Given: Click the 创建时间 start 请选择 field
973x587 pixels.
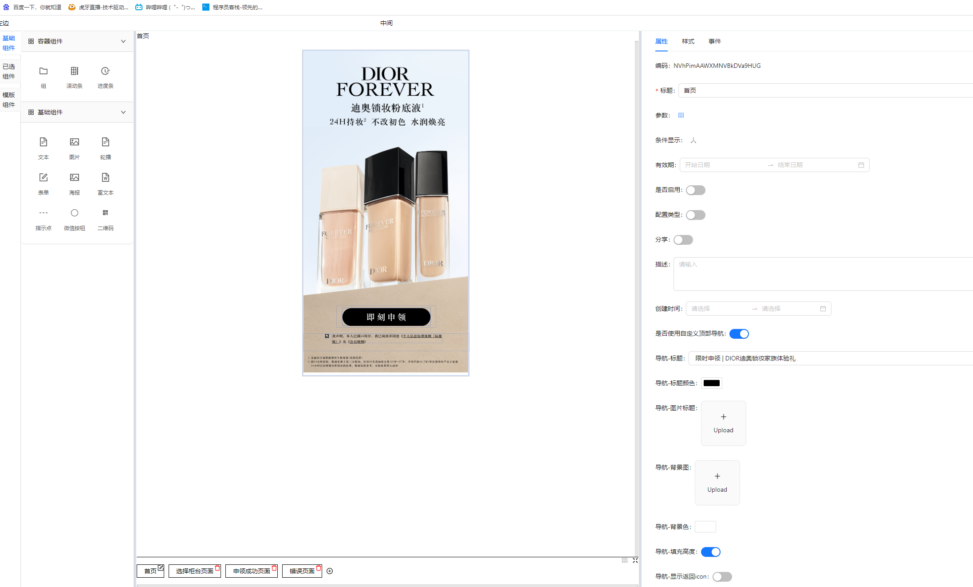Looking at the screenshot, I should 719,309.
